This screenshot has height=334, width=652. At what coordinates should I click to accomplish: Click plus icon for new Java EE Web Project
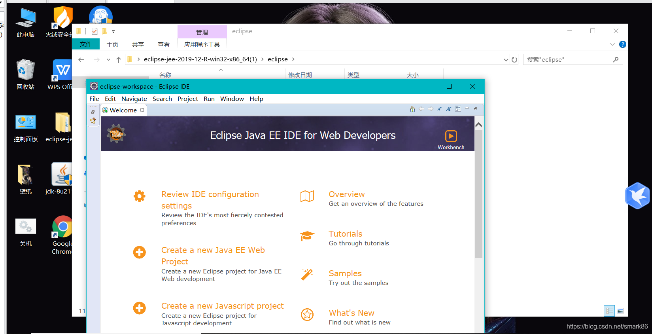[139, 252]
